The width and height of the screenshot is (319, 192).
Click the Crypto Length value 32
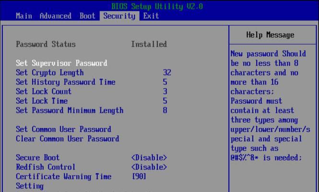(167, 72)
